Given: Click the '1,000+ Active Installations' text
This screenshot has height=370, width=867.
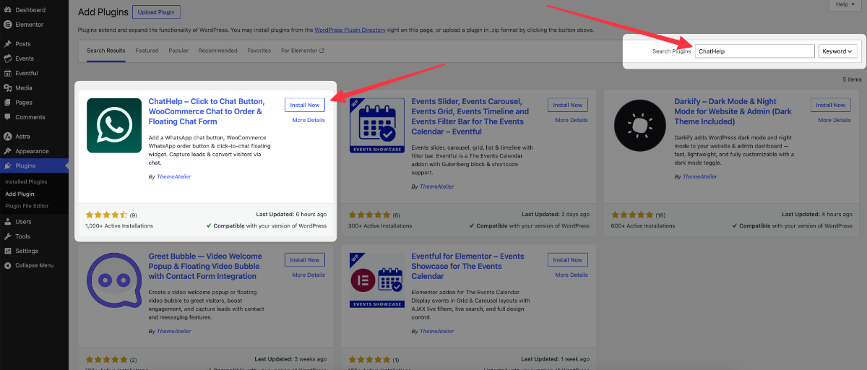Looking at the screenshot, I should point(119,225).
